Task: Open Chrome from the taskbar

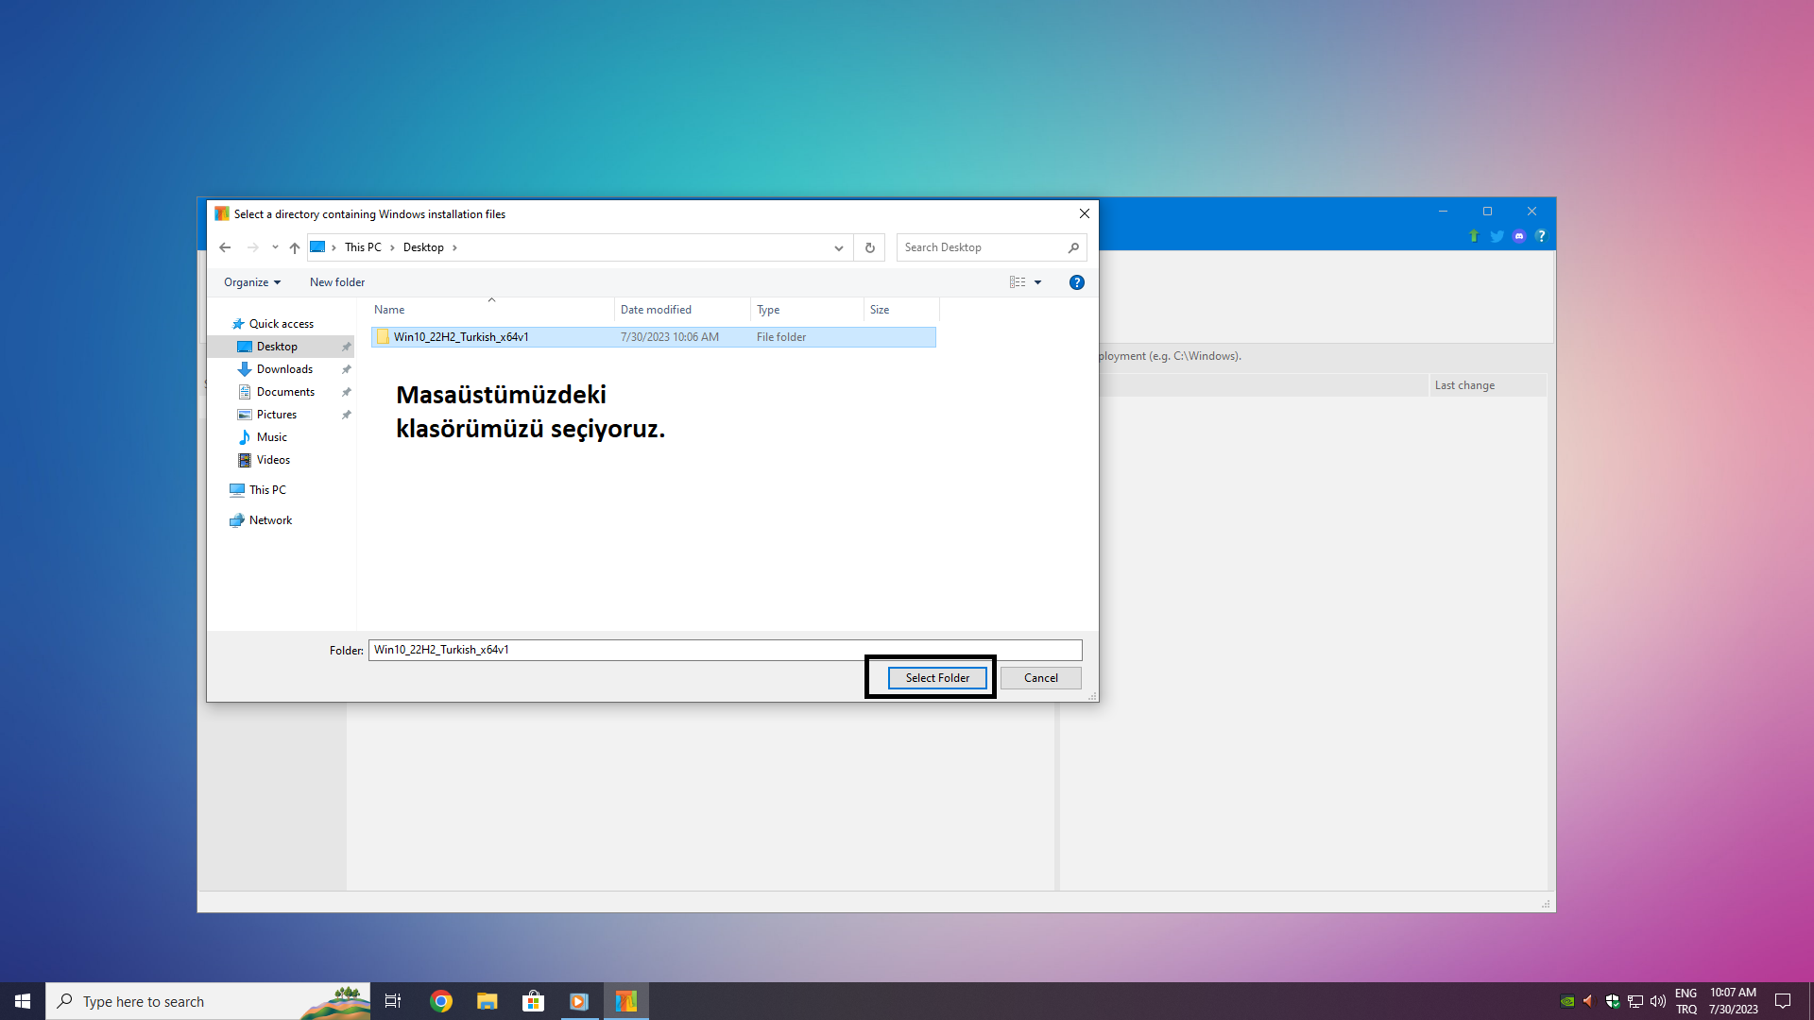Action: [x=441, y=1001]
